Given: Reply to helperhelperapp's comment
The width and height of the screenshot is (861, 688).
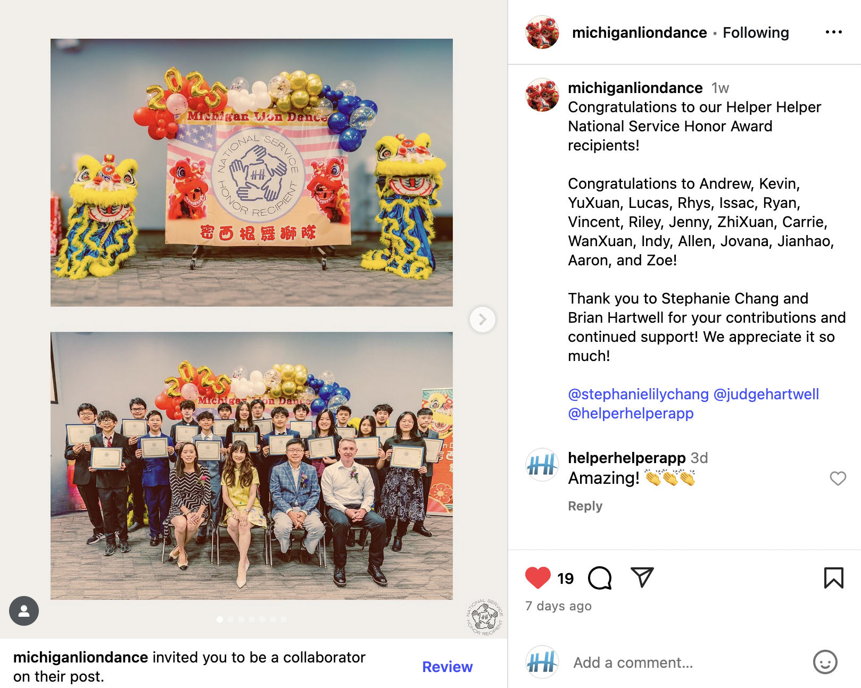Looking at the screenshot, I should (585, 506).
